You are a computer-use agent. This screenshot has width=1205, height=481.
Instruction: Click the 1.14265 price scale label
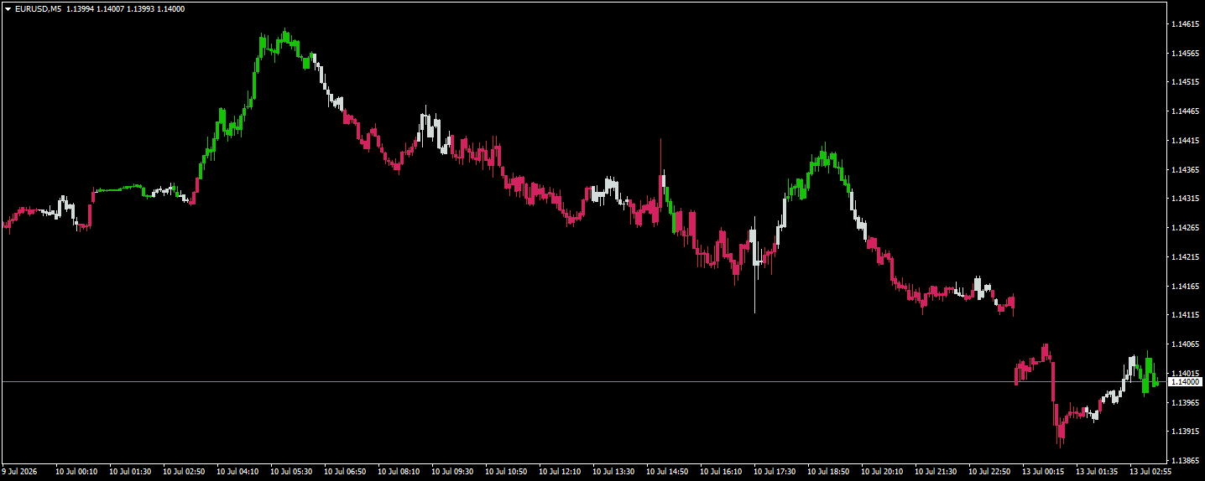point(1183,228)
